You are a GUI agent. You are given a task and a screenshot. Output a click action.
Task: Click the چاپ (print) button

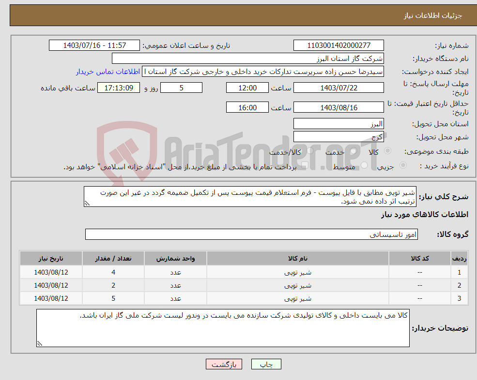pyautogui.click(x=266, y=364)
